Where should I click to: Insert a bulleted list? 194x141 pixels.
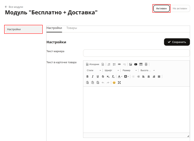click(114, 64)
